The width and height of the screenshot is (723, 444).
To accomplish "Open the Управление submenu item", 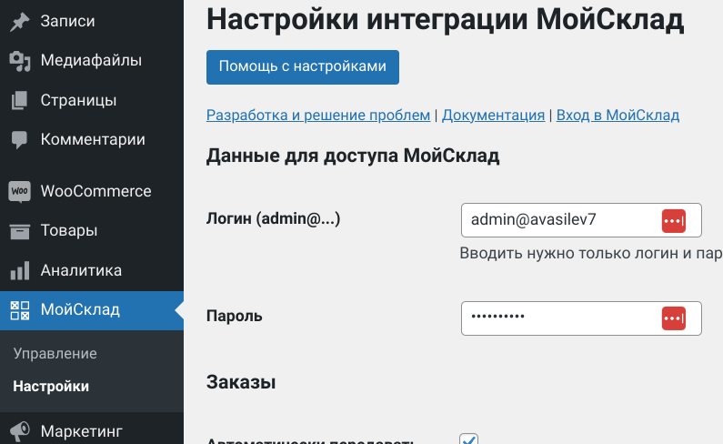I will 55,354.
